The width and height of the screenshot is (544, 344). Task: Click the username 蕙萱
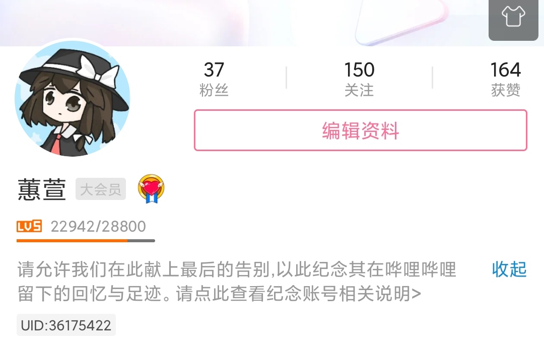click(42, 189)
